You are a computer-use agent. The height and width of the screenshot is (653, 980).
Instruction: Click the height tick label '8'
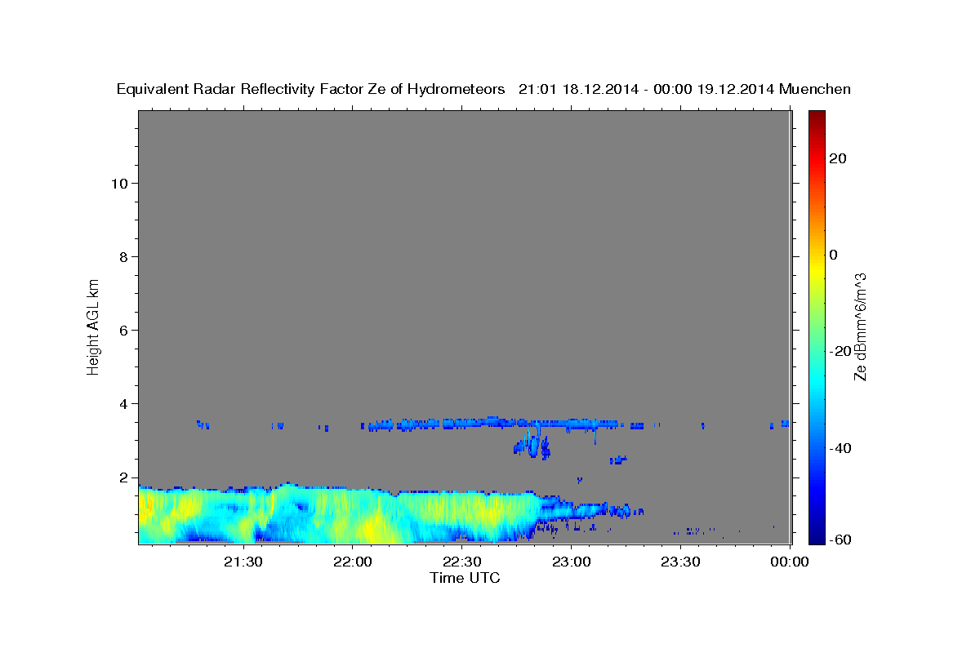pos(124,256)
